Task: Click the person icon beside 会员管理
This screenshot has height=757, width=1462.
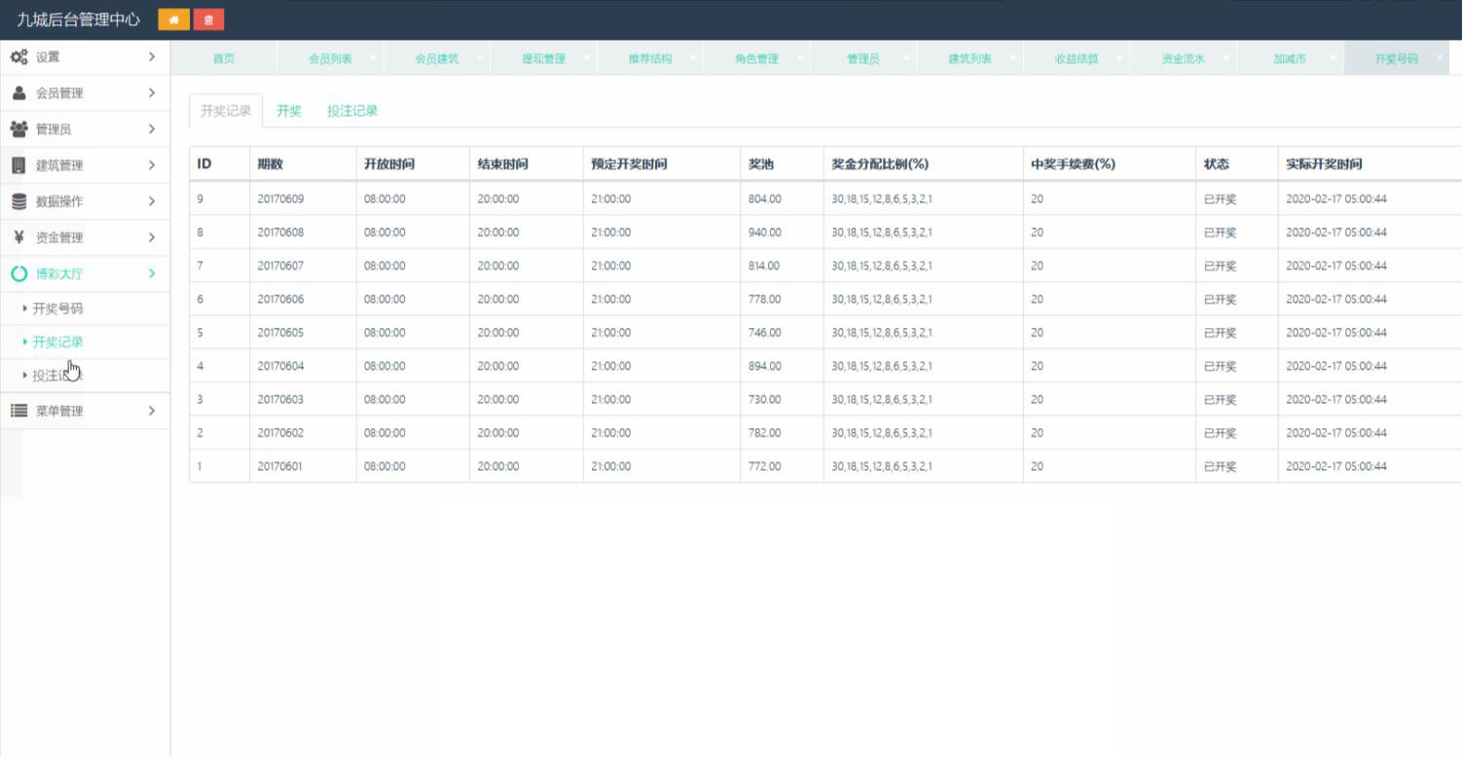Action: [18, 93]
